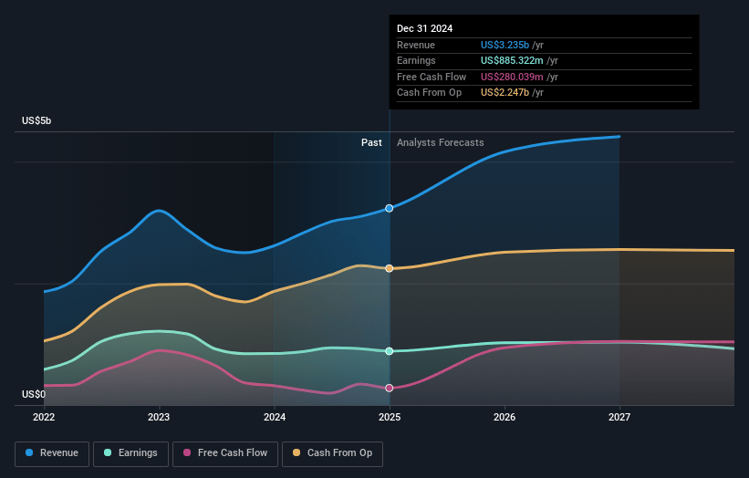
Task: Select the 2022 x-axis label
Action: click(x=44, y=417)
